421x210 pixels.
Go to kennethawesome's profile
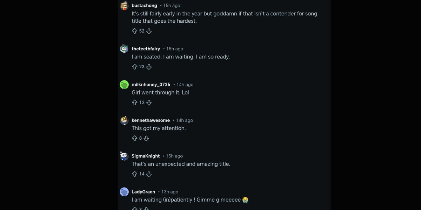[x=151, y=120]
